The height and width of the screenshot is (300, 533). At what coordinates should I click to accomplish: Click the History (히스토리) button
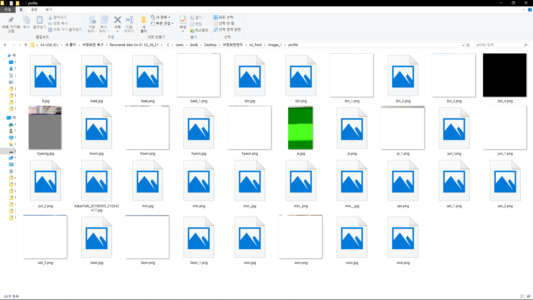[x=199, y=30]
